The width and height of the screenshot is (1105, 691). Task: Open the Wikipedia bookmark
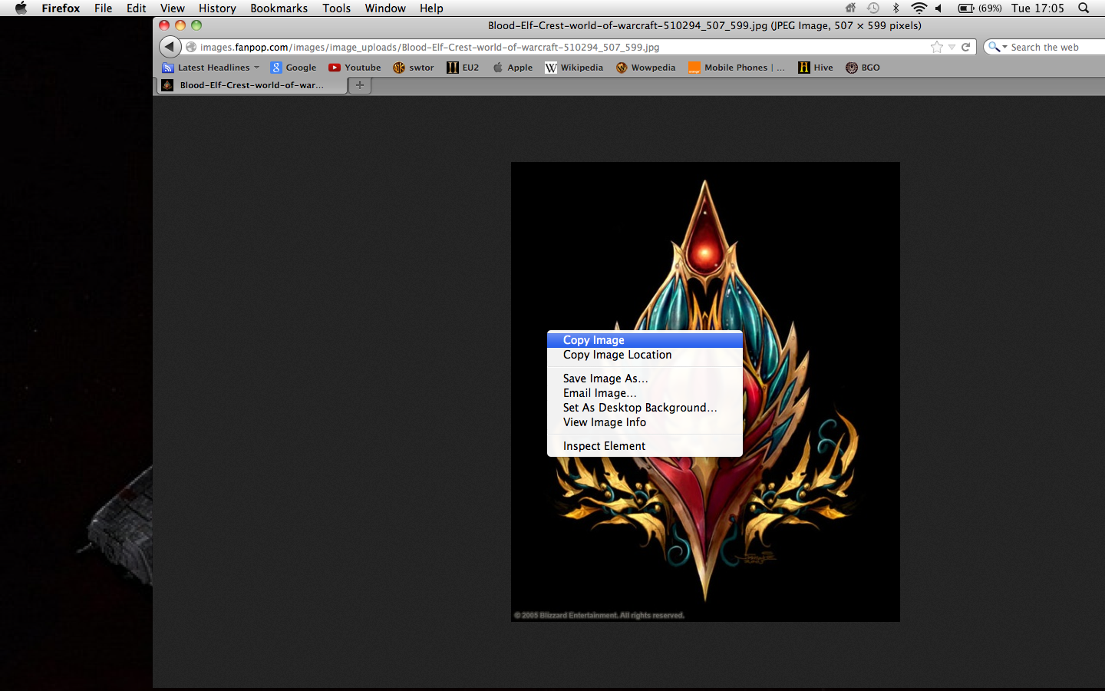tap(574, 68)
